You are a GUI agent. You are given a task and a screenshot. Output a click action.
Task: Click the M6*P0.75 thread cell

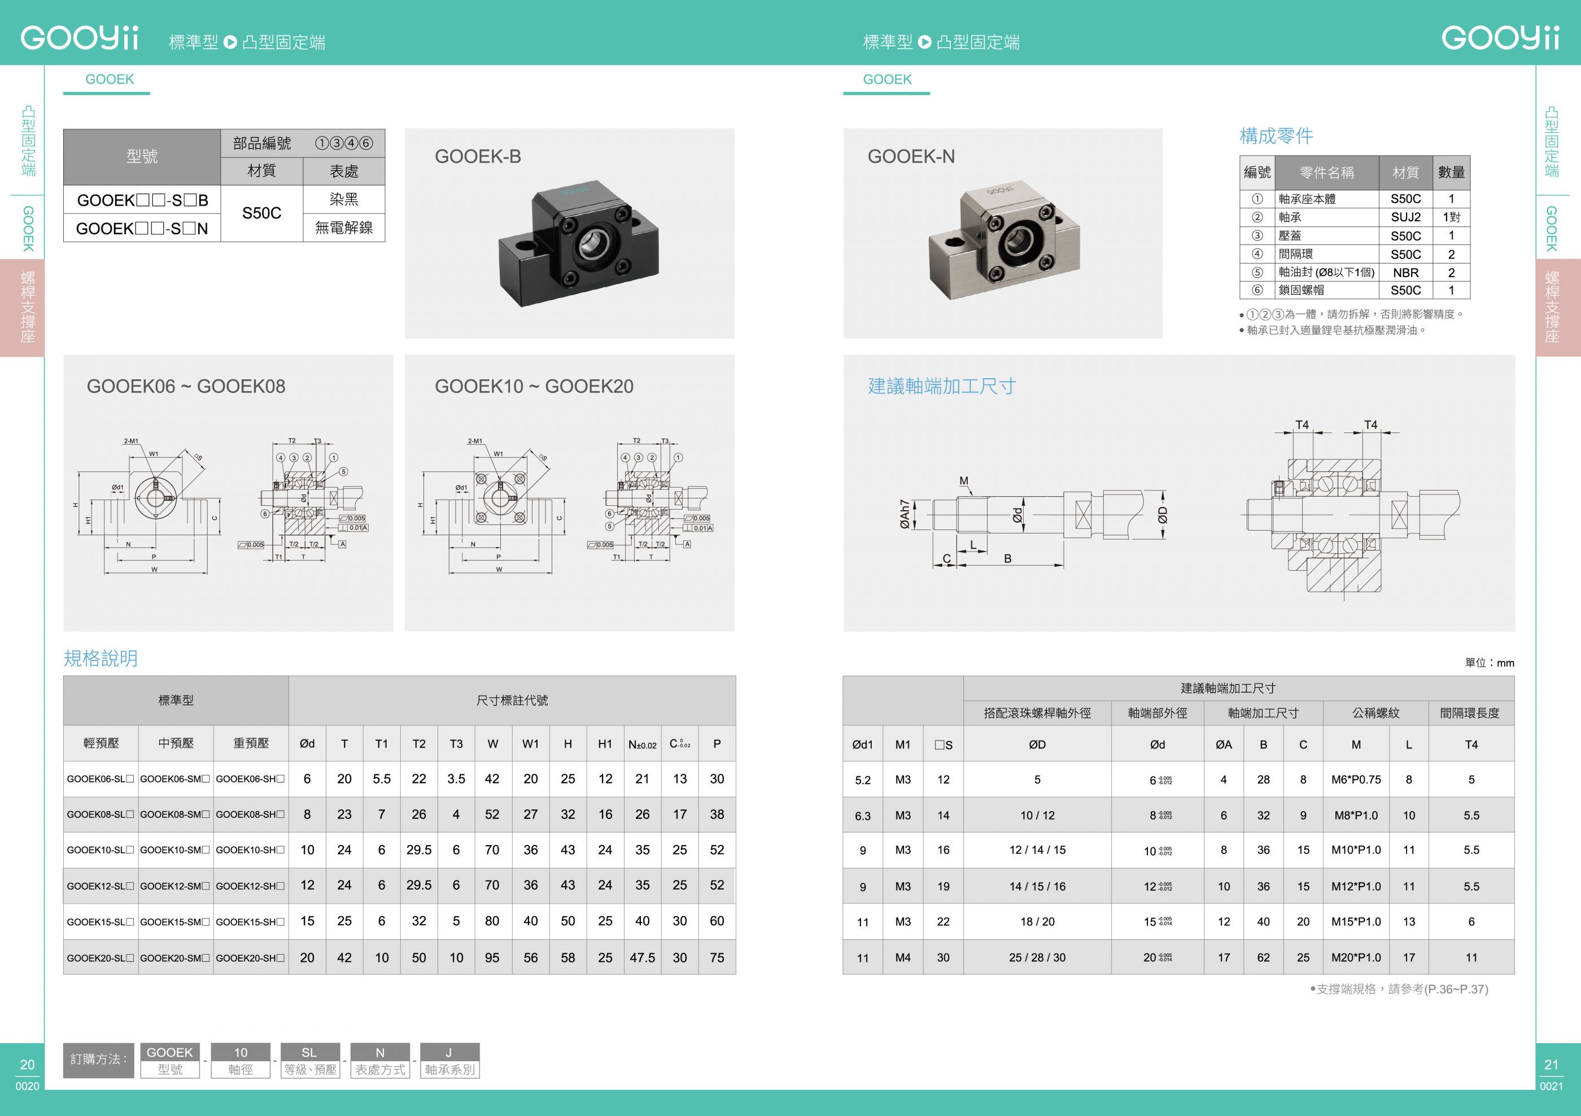click(x=1356, y=780)
